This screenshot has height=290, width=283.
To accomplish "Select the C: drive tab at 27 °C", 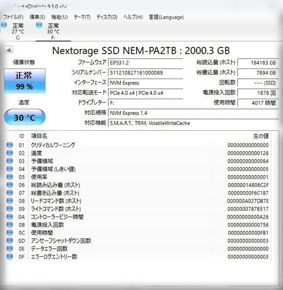I will [18, 31].
